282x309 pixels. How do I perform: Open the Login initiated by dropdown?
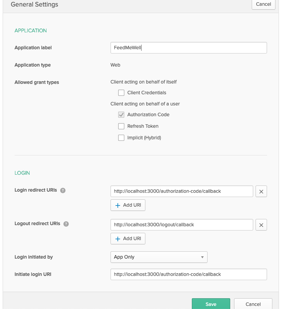click(158, 257)
